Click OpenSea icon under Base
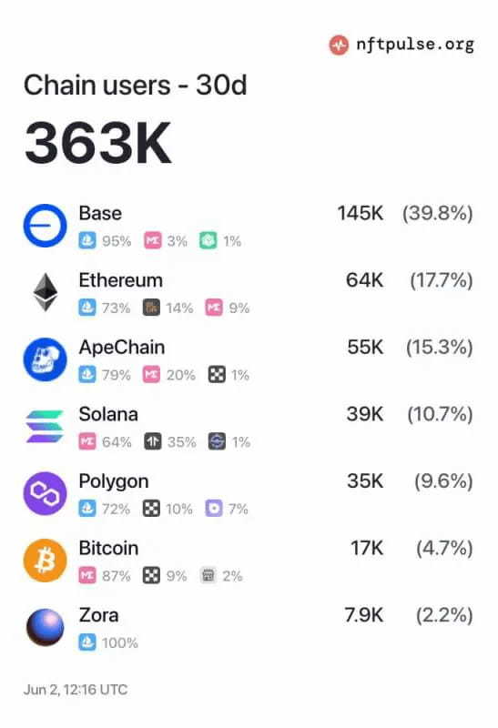 (87, 240)
